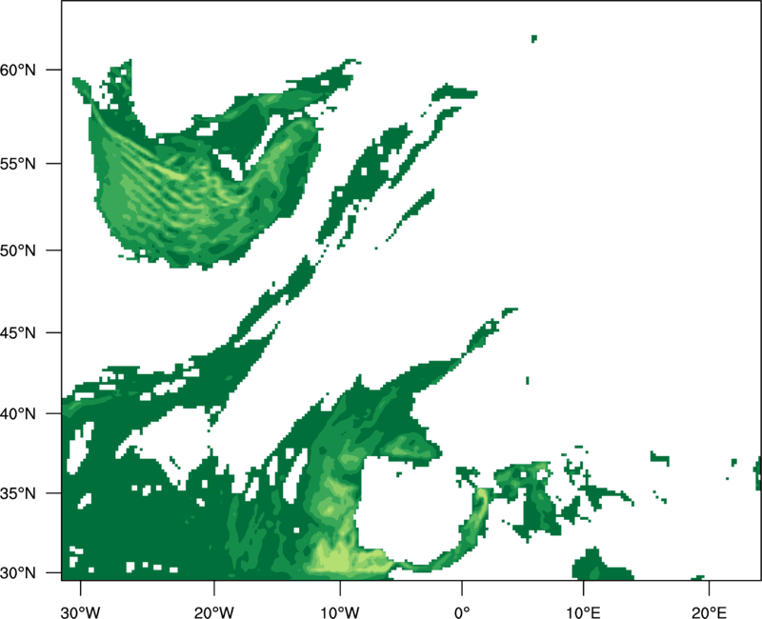Click the 40°N latitude label
762x619 pixels.
point(18,414)
